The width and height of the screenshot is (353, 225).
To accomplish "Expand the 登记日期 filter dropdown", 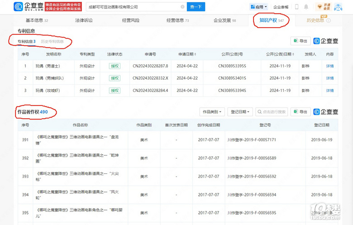I will [x=240, y=112].
